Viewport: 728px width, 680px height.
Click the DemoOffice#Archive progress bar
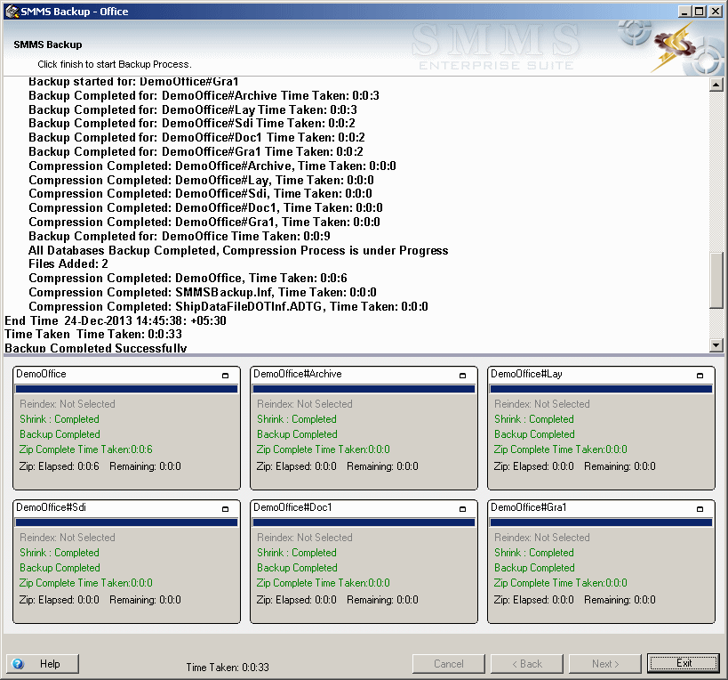[x=364, y=389]
